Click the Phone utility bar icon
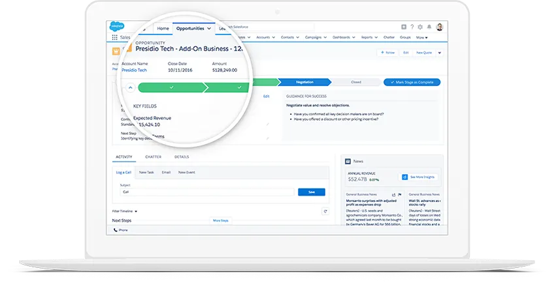 tap(120, 230)
